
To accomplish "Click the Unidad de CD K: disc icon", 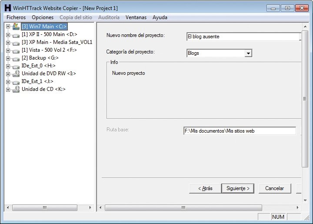I will pos(16,89).
